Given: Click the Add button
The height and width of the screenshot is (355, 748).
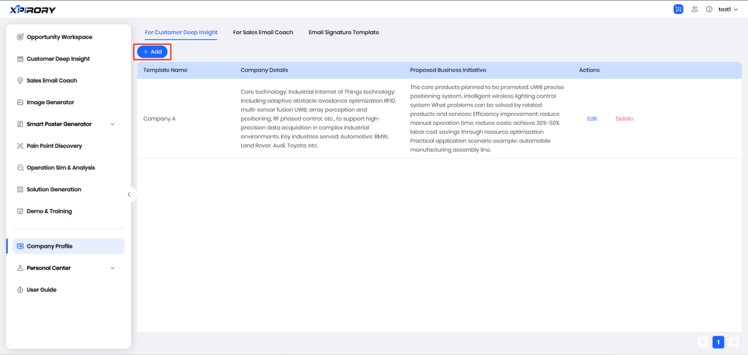Looking at the screenshot, I should click(153, 52).
